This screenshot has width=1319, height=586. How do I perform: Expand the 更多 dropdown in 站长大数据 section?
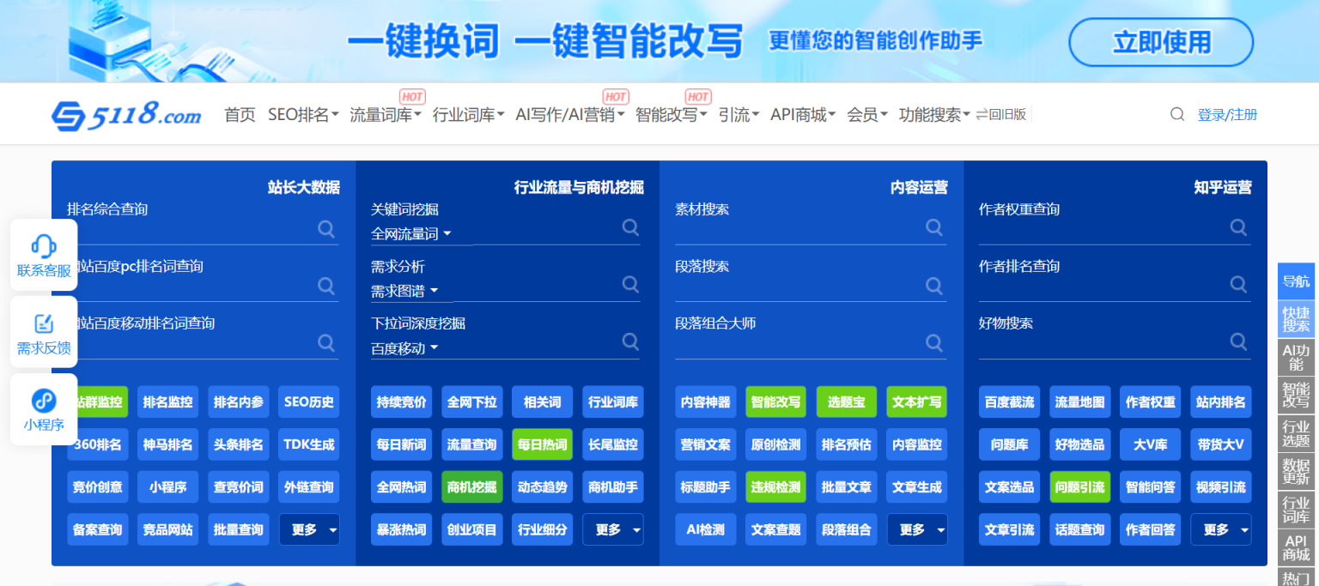coord(308,529)
